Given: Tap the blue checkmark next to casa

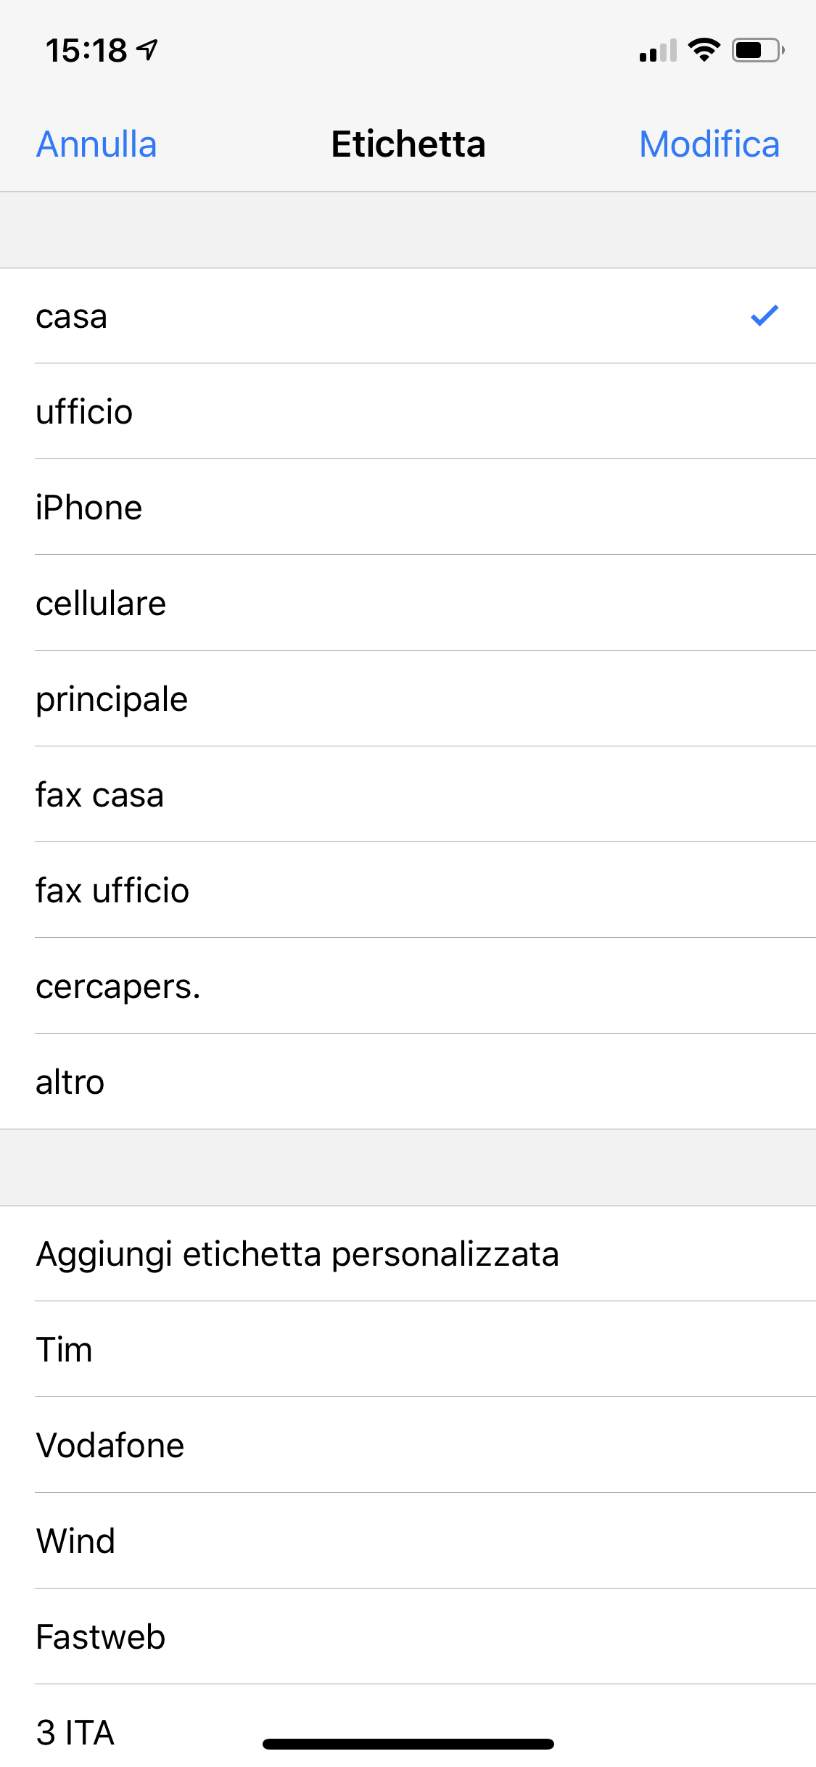Looking at the screenshot, I should point(764,316).
